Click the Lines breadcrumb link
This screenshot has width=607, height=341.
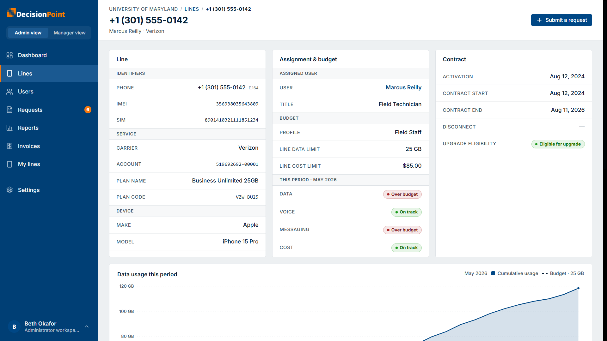click(192, 9)
